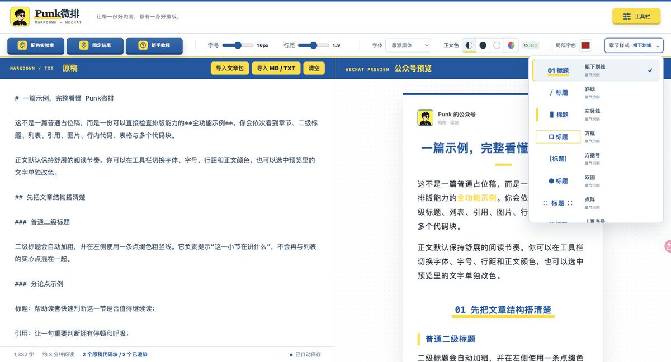
Task: Click the '### 普通二级标题' source line
Action: point(42,222)
